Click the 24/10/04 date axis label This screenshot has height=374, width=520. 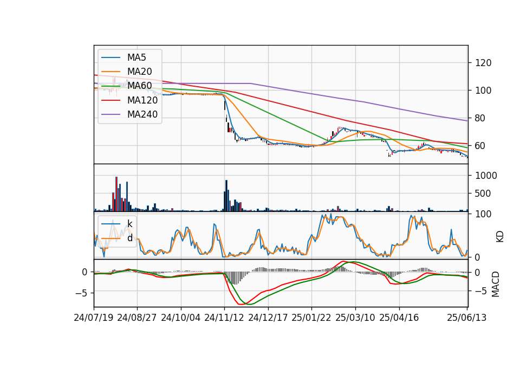point(181,318)
